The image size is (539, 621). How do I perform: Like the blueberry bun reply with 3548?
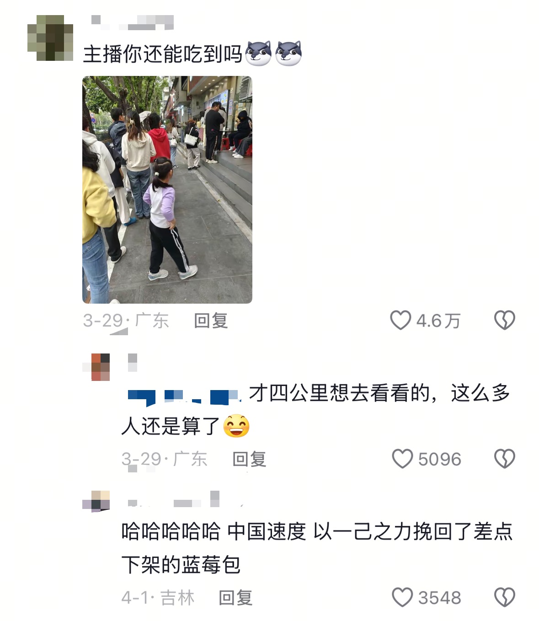pos(402,597)
